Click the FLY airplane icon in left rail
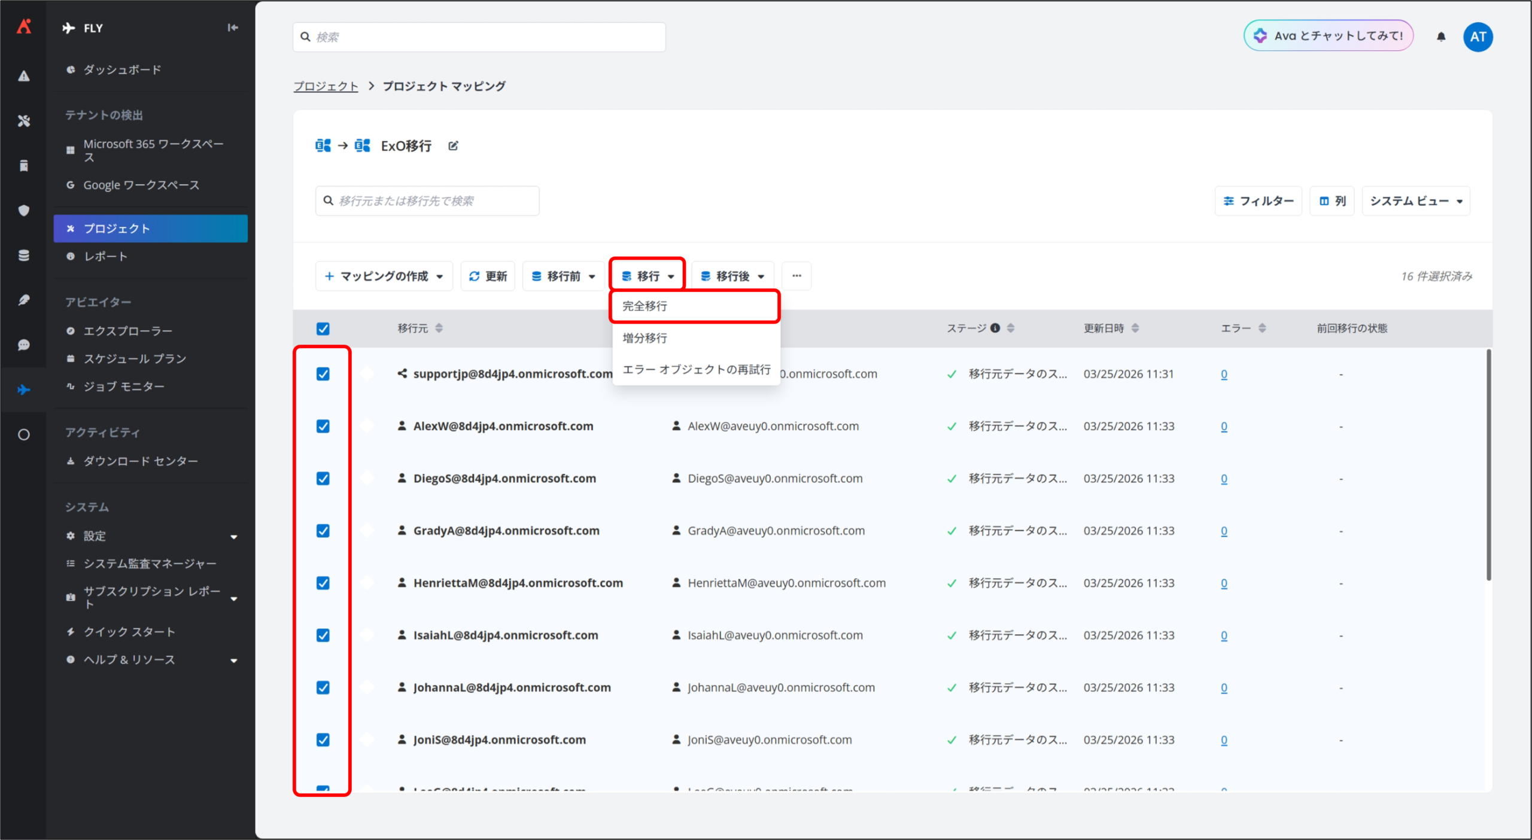 (23, 390)
